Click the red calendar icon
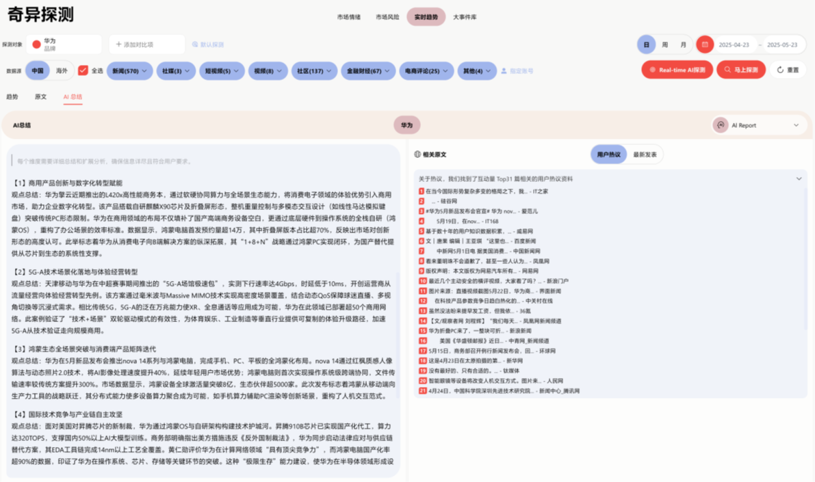This screenshot has width=815, height=482. click(705, 44)
